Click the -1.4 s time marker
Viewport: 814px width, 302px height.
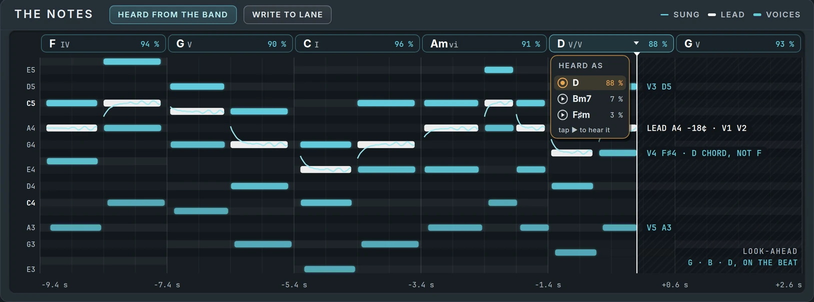(548, 284)
